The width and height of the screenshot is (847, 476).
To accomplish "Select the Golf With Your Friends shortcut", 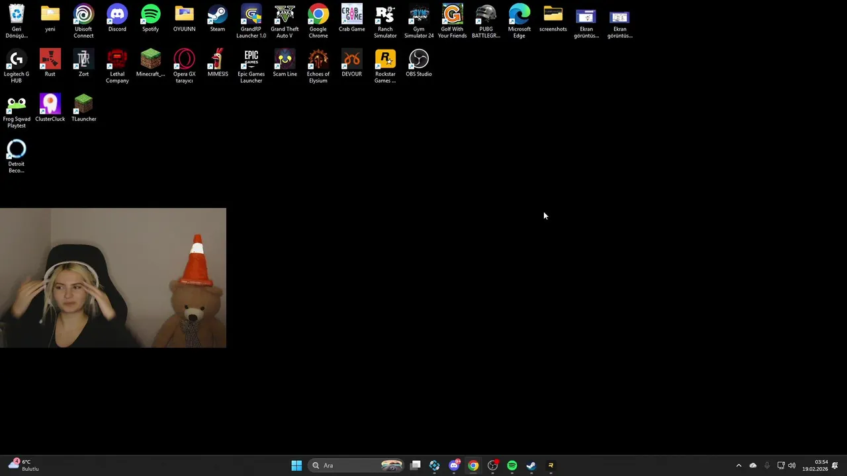I will (x=452, y=21).
